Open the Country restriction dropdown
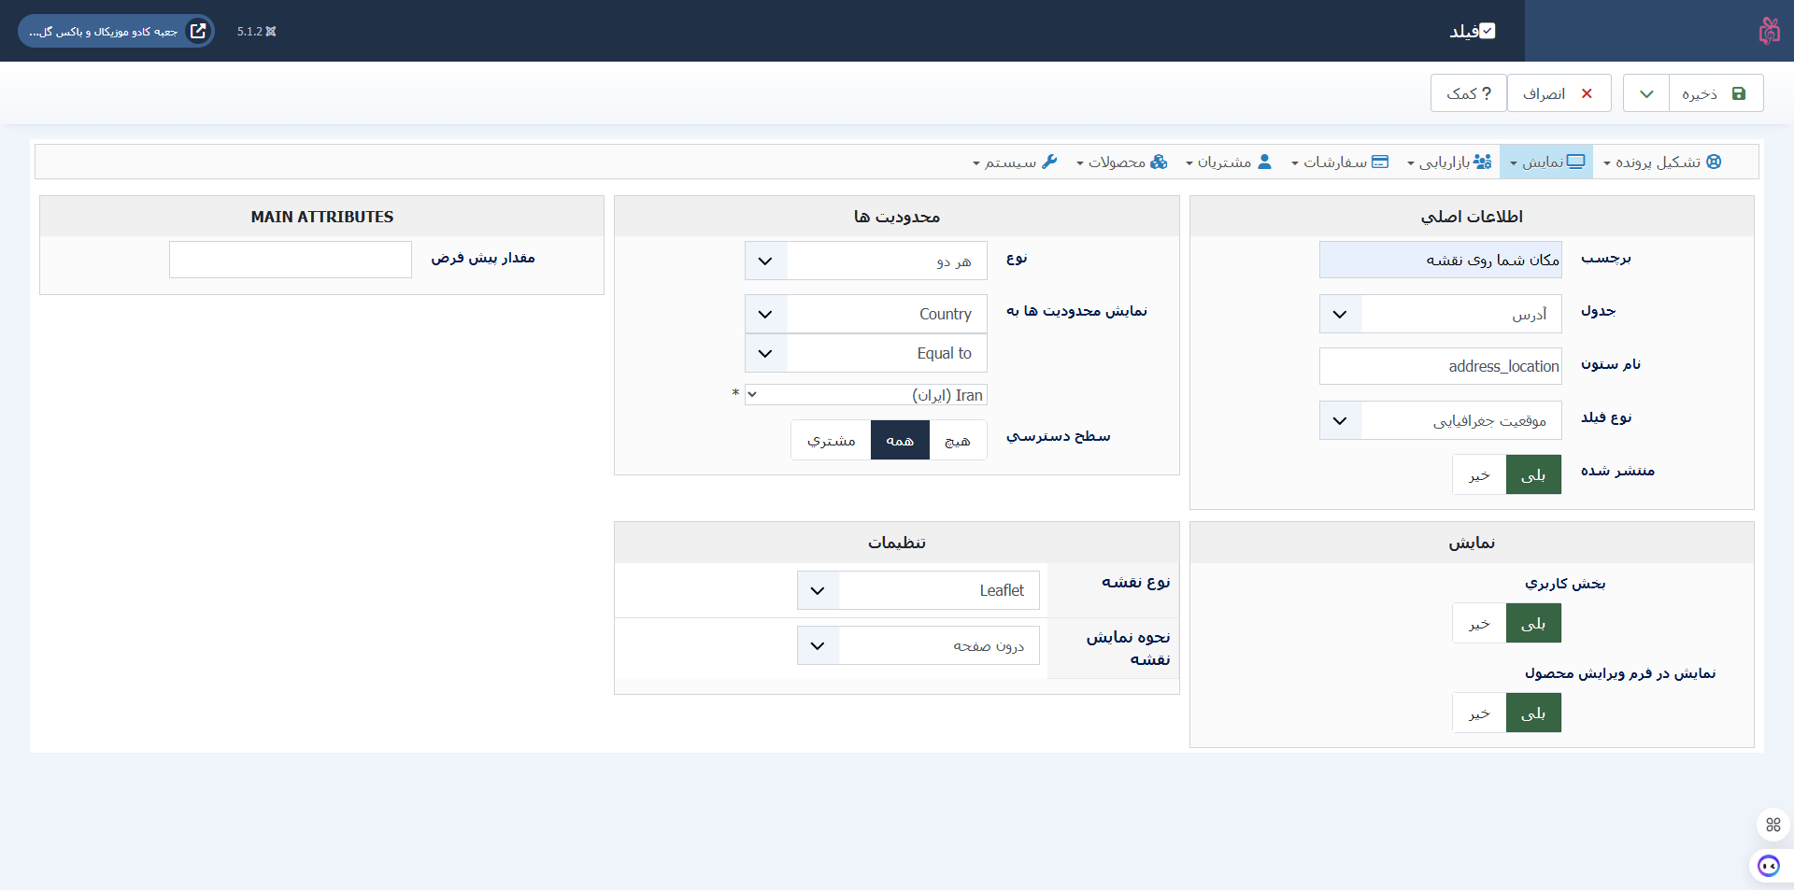The height and width of the screenshot is (890, 1794). pyautogui.click(x=865, y=314)
